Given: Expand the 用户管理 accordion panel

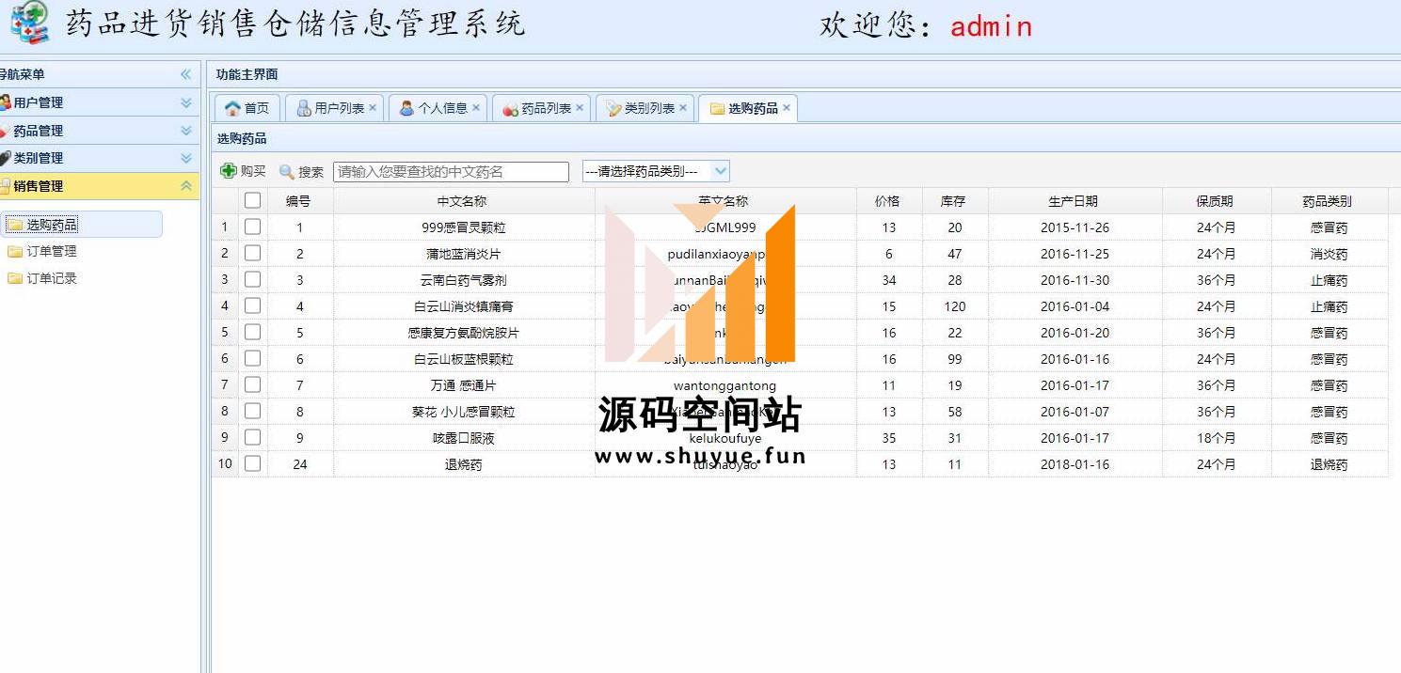Looking at the screenshot, I should 185,102.
